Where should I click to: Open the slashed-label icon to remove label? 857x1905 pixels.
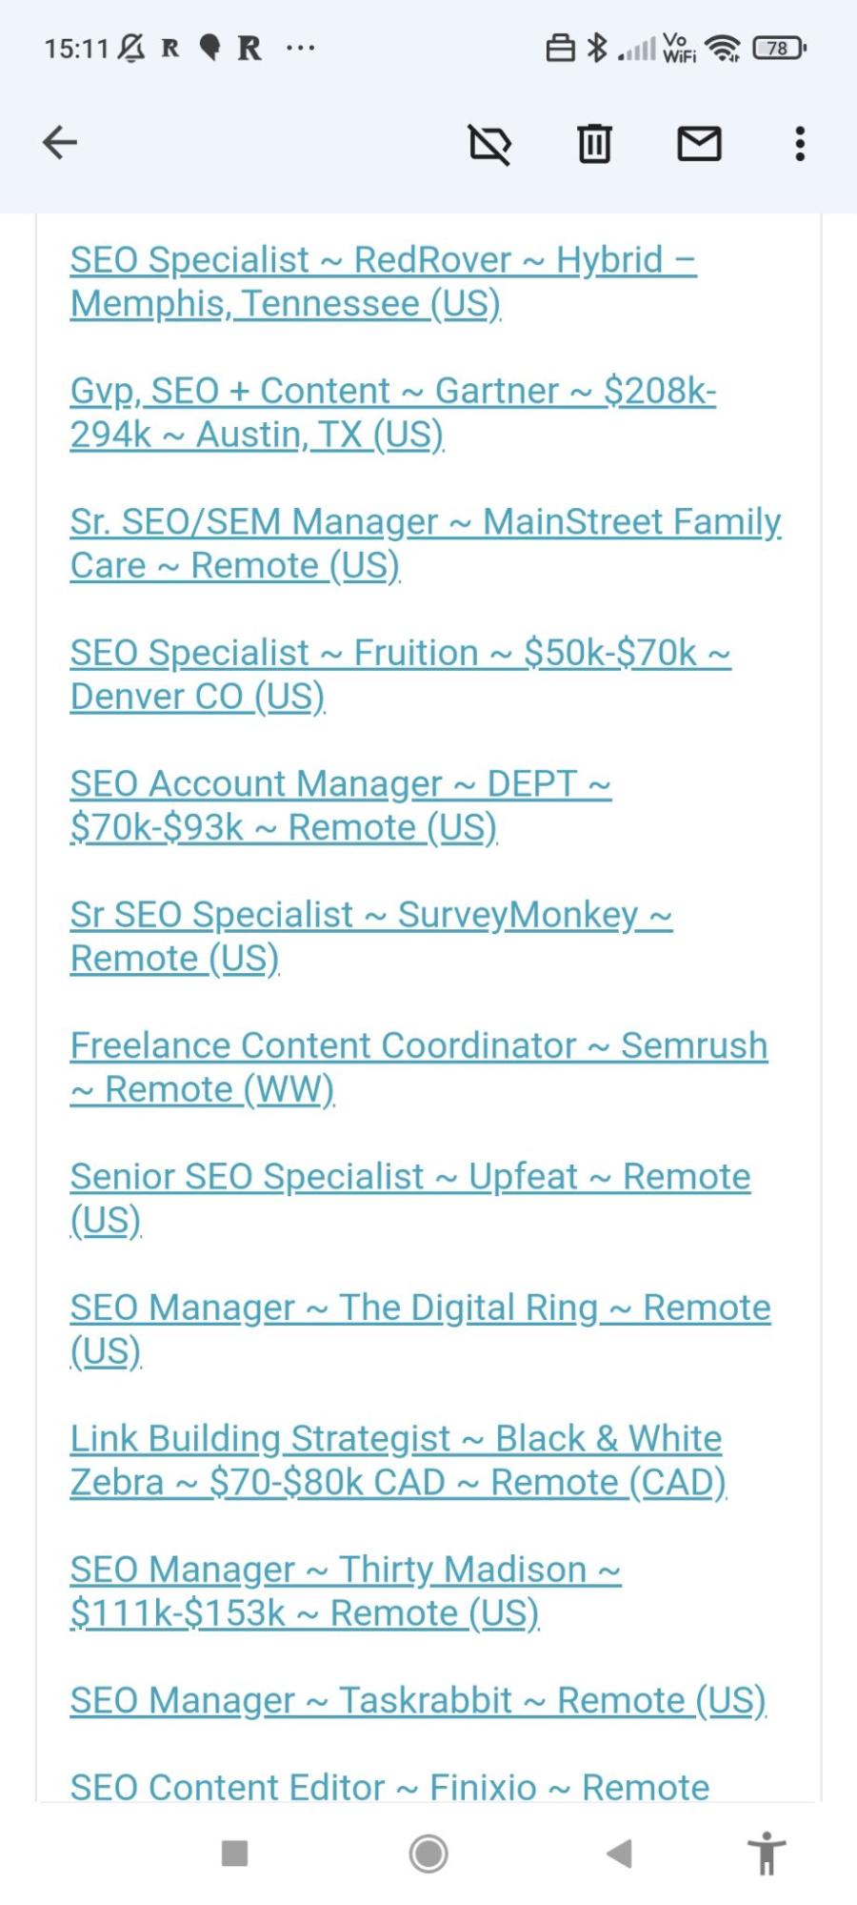(x=491, y=143)
